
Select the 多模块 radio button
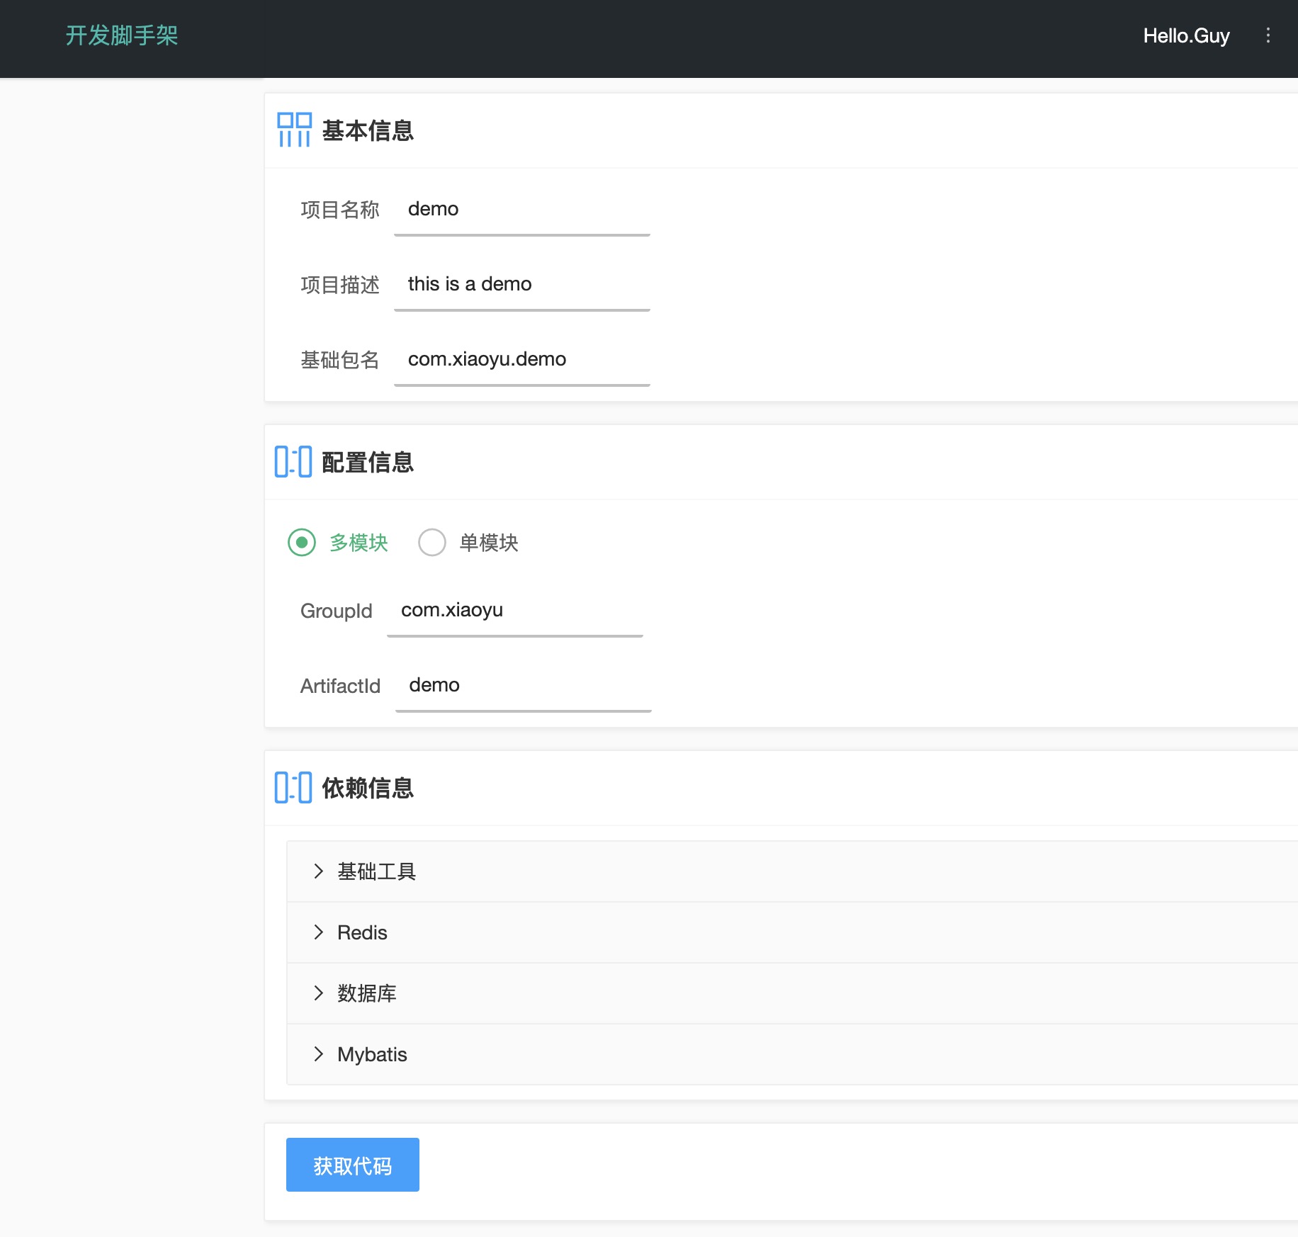(302, 543)
